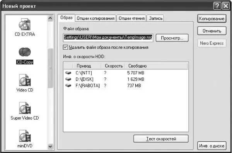Choose the Video CD project icon

point(25,80)
